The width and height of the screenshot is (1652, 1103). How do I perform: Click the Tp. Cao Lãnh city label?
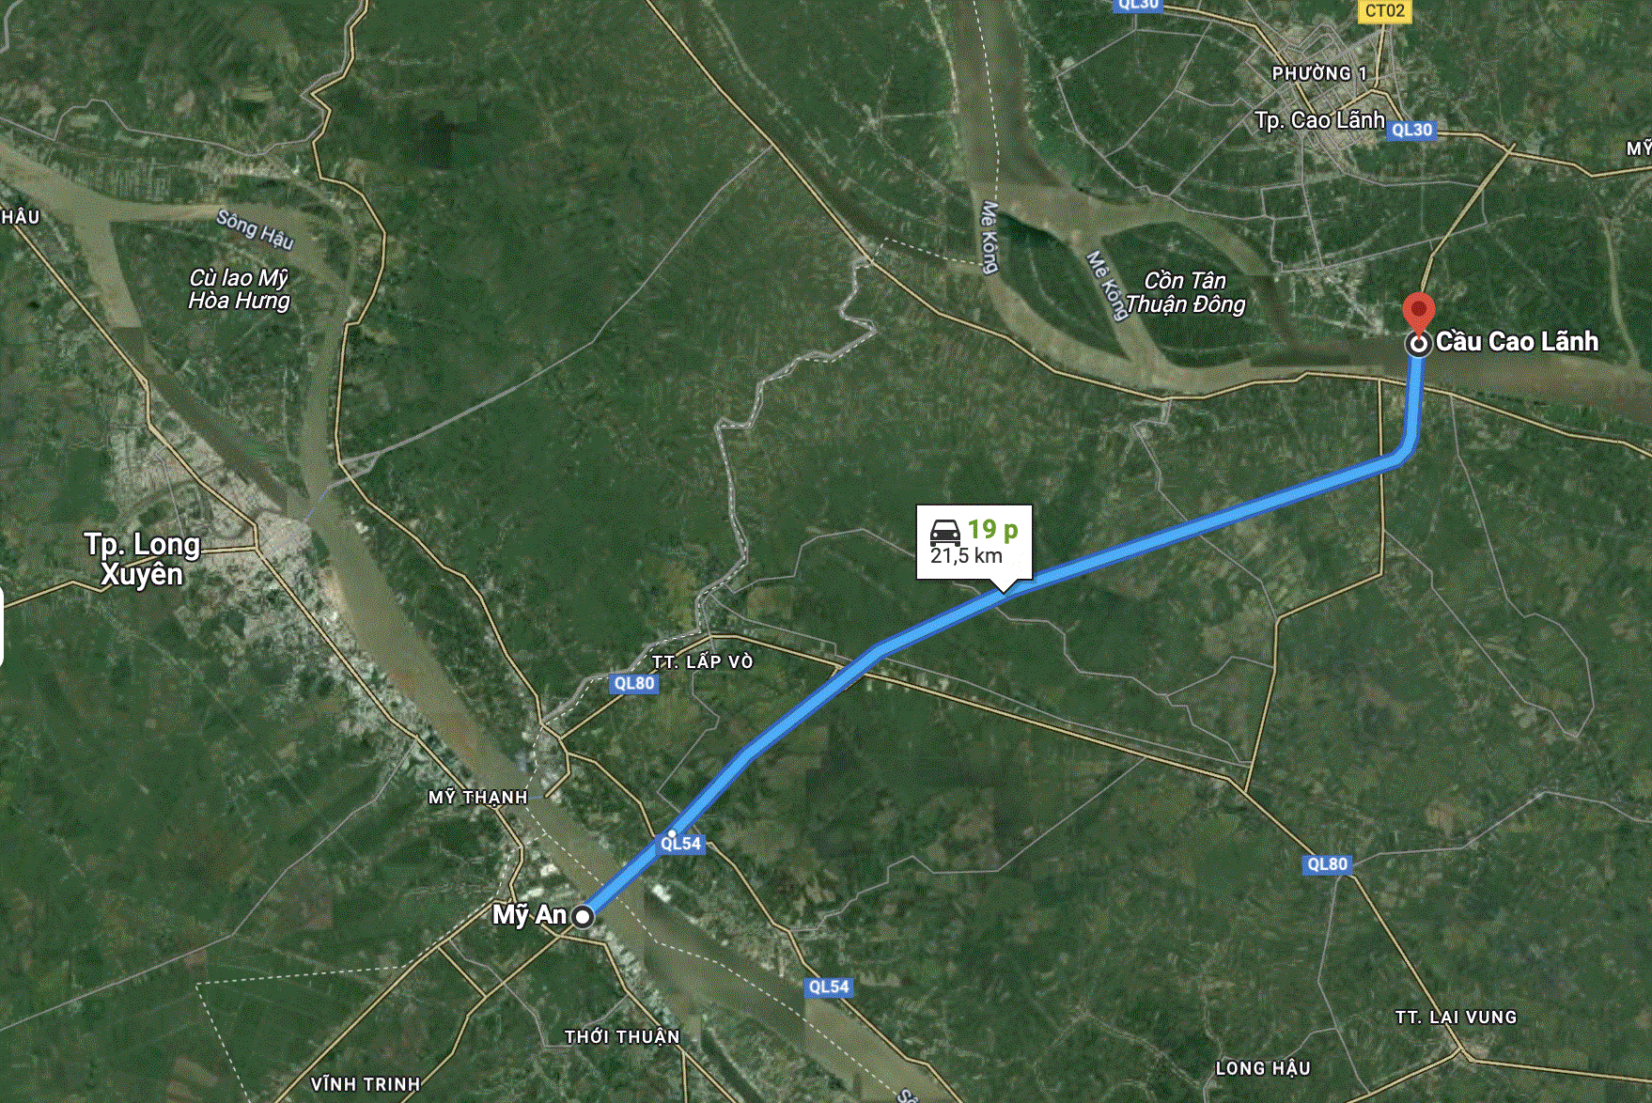1319,120
